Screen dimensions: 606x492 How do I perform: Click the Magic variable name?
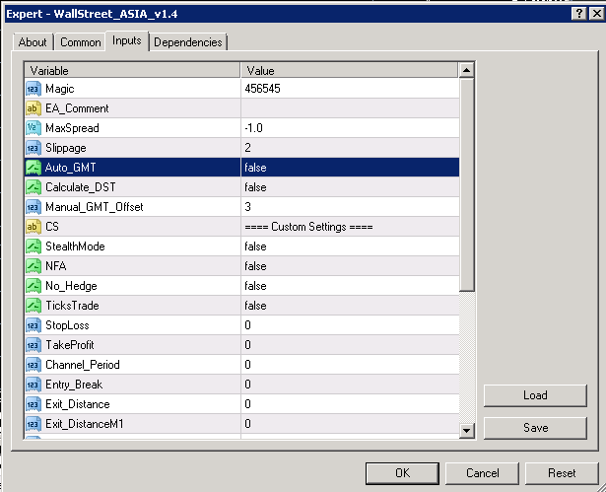tap(59, 89)
